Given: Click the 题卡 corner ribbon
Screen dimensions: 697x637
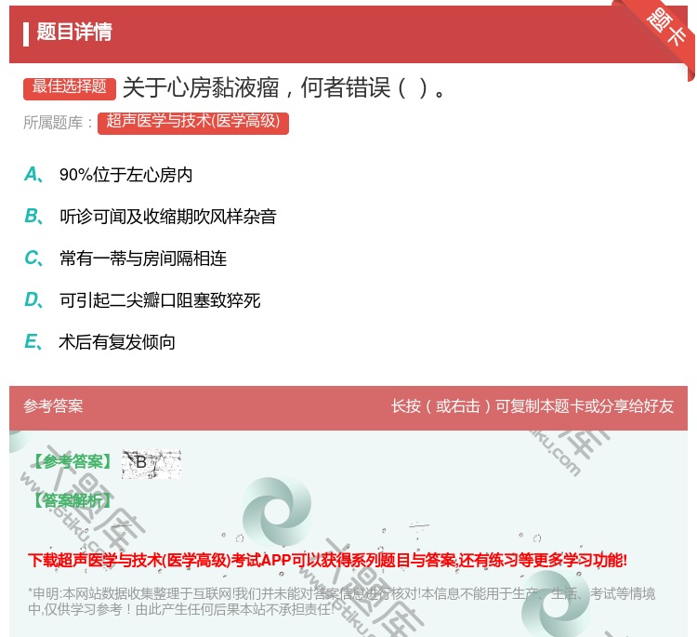Looking at the screenshot, I should (664, 32).
